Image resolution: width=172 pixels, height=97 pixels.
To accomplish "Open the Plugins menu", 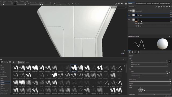I will point(22,1).
